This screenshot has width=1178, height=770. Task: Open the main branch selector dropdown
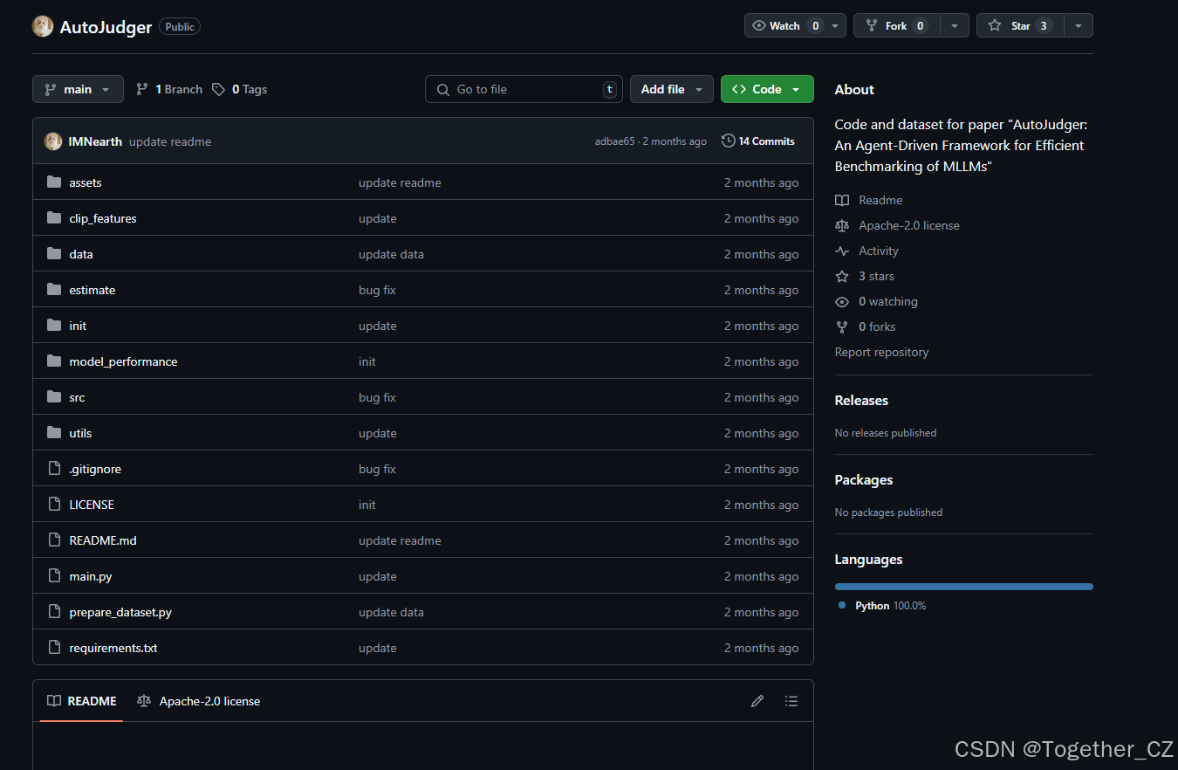(x=78, y=89)
